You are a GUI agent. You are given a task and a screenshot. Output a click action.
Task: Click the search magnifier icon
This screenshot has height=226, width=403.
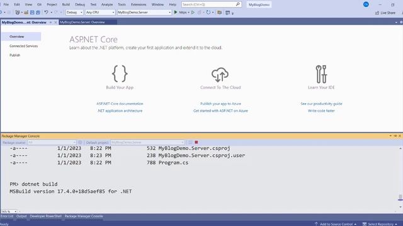[238, 4]
